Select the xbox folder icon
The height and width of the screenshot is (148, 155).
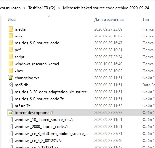[11, 71]
